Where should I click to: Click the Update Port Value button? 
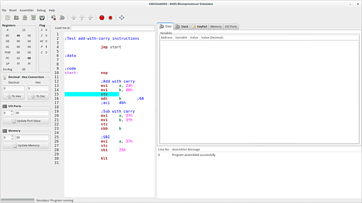point(26,121)
